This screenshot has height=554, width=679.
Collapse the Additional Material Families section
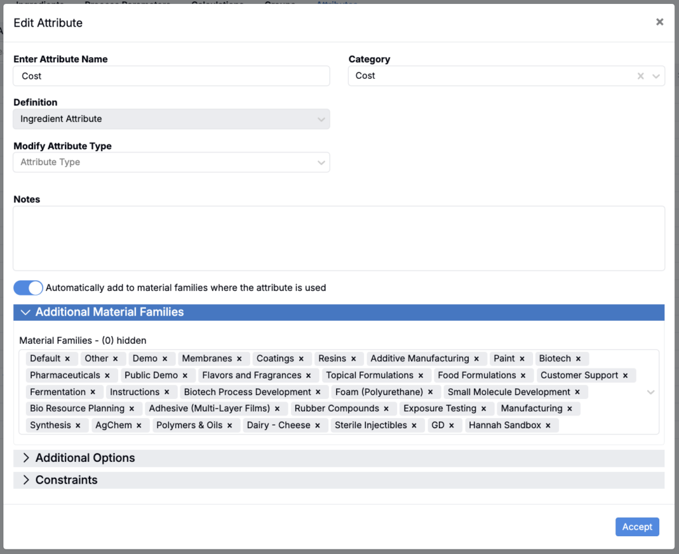[x=339, y=313]
